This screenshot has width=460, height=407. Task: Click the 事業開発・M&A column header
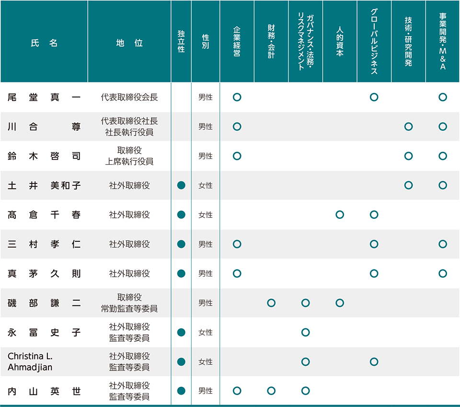point(443,41)
